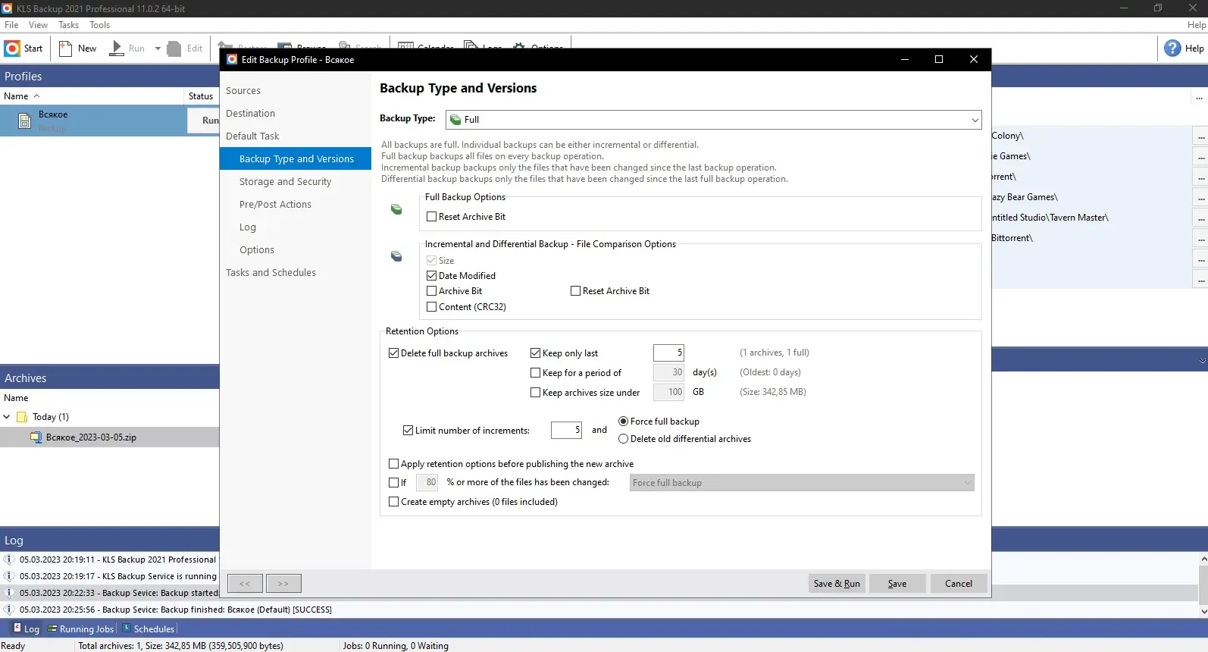Open the Backup Type dropdown
The width and height of the screenshot is (1208, 652).
coord(714,120)
